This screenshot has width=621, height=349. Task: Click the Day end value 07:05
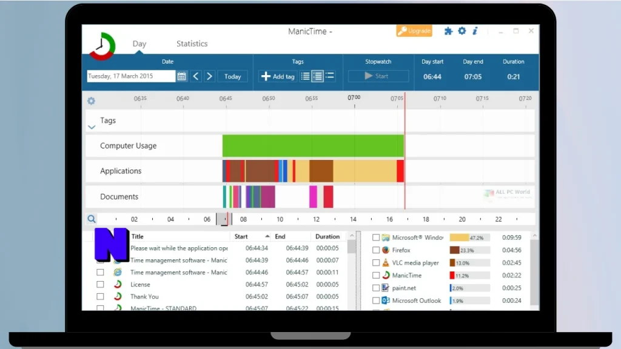coord(473,77)
